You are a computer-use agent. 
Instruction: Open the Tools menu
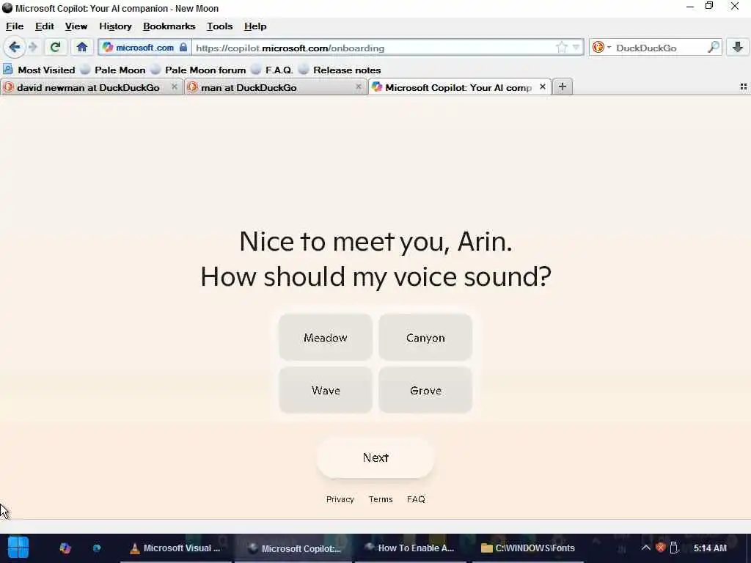220,26
